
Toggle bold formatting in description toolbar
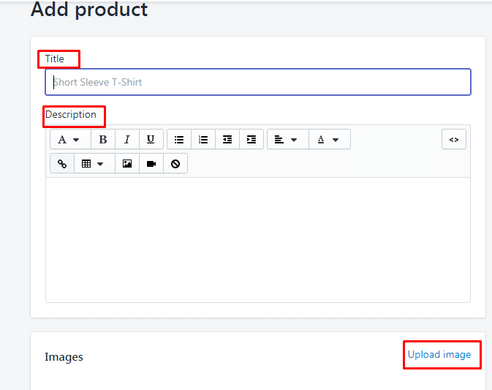103,139
